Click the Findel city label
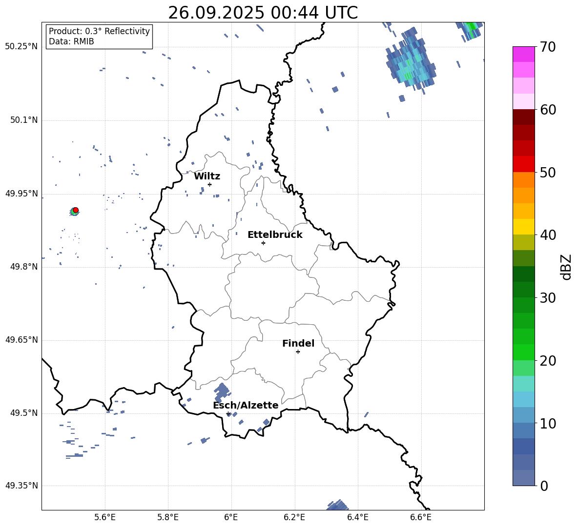The height and width of the screenshot is (527, 578). (298, 343)
